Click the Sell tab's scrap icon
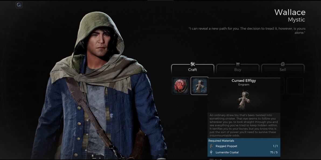The height and width of the screenshot is (160, 321). point(283,64)
